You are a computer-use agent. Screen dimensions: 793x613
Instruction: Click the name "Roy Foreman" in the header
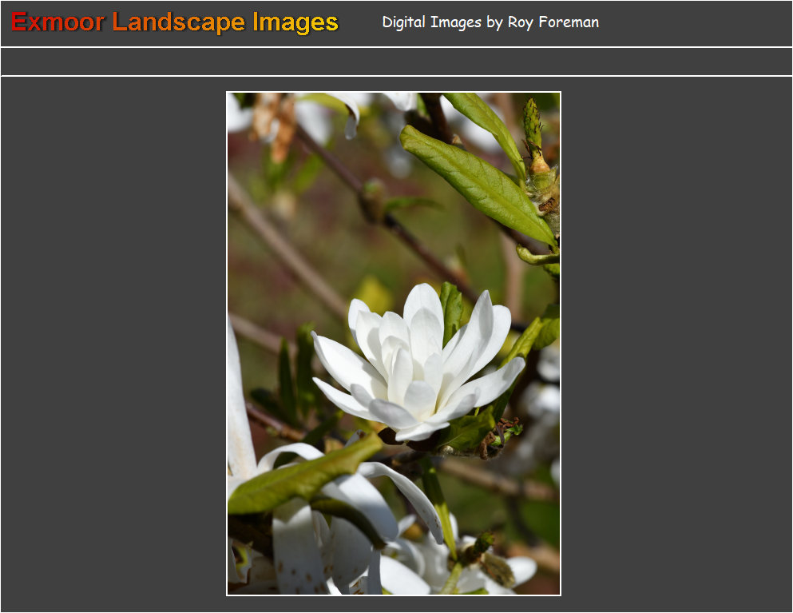(553, 22)
